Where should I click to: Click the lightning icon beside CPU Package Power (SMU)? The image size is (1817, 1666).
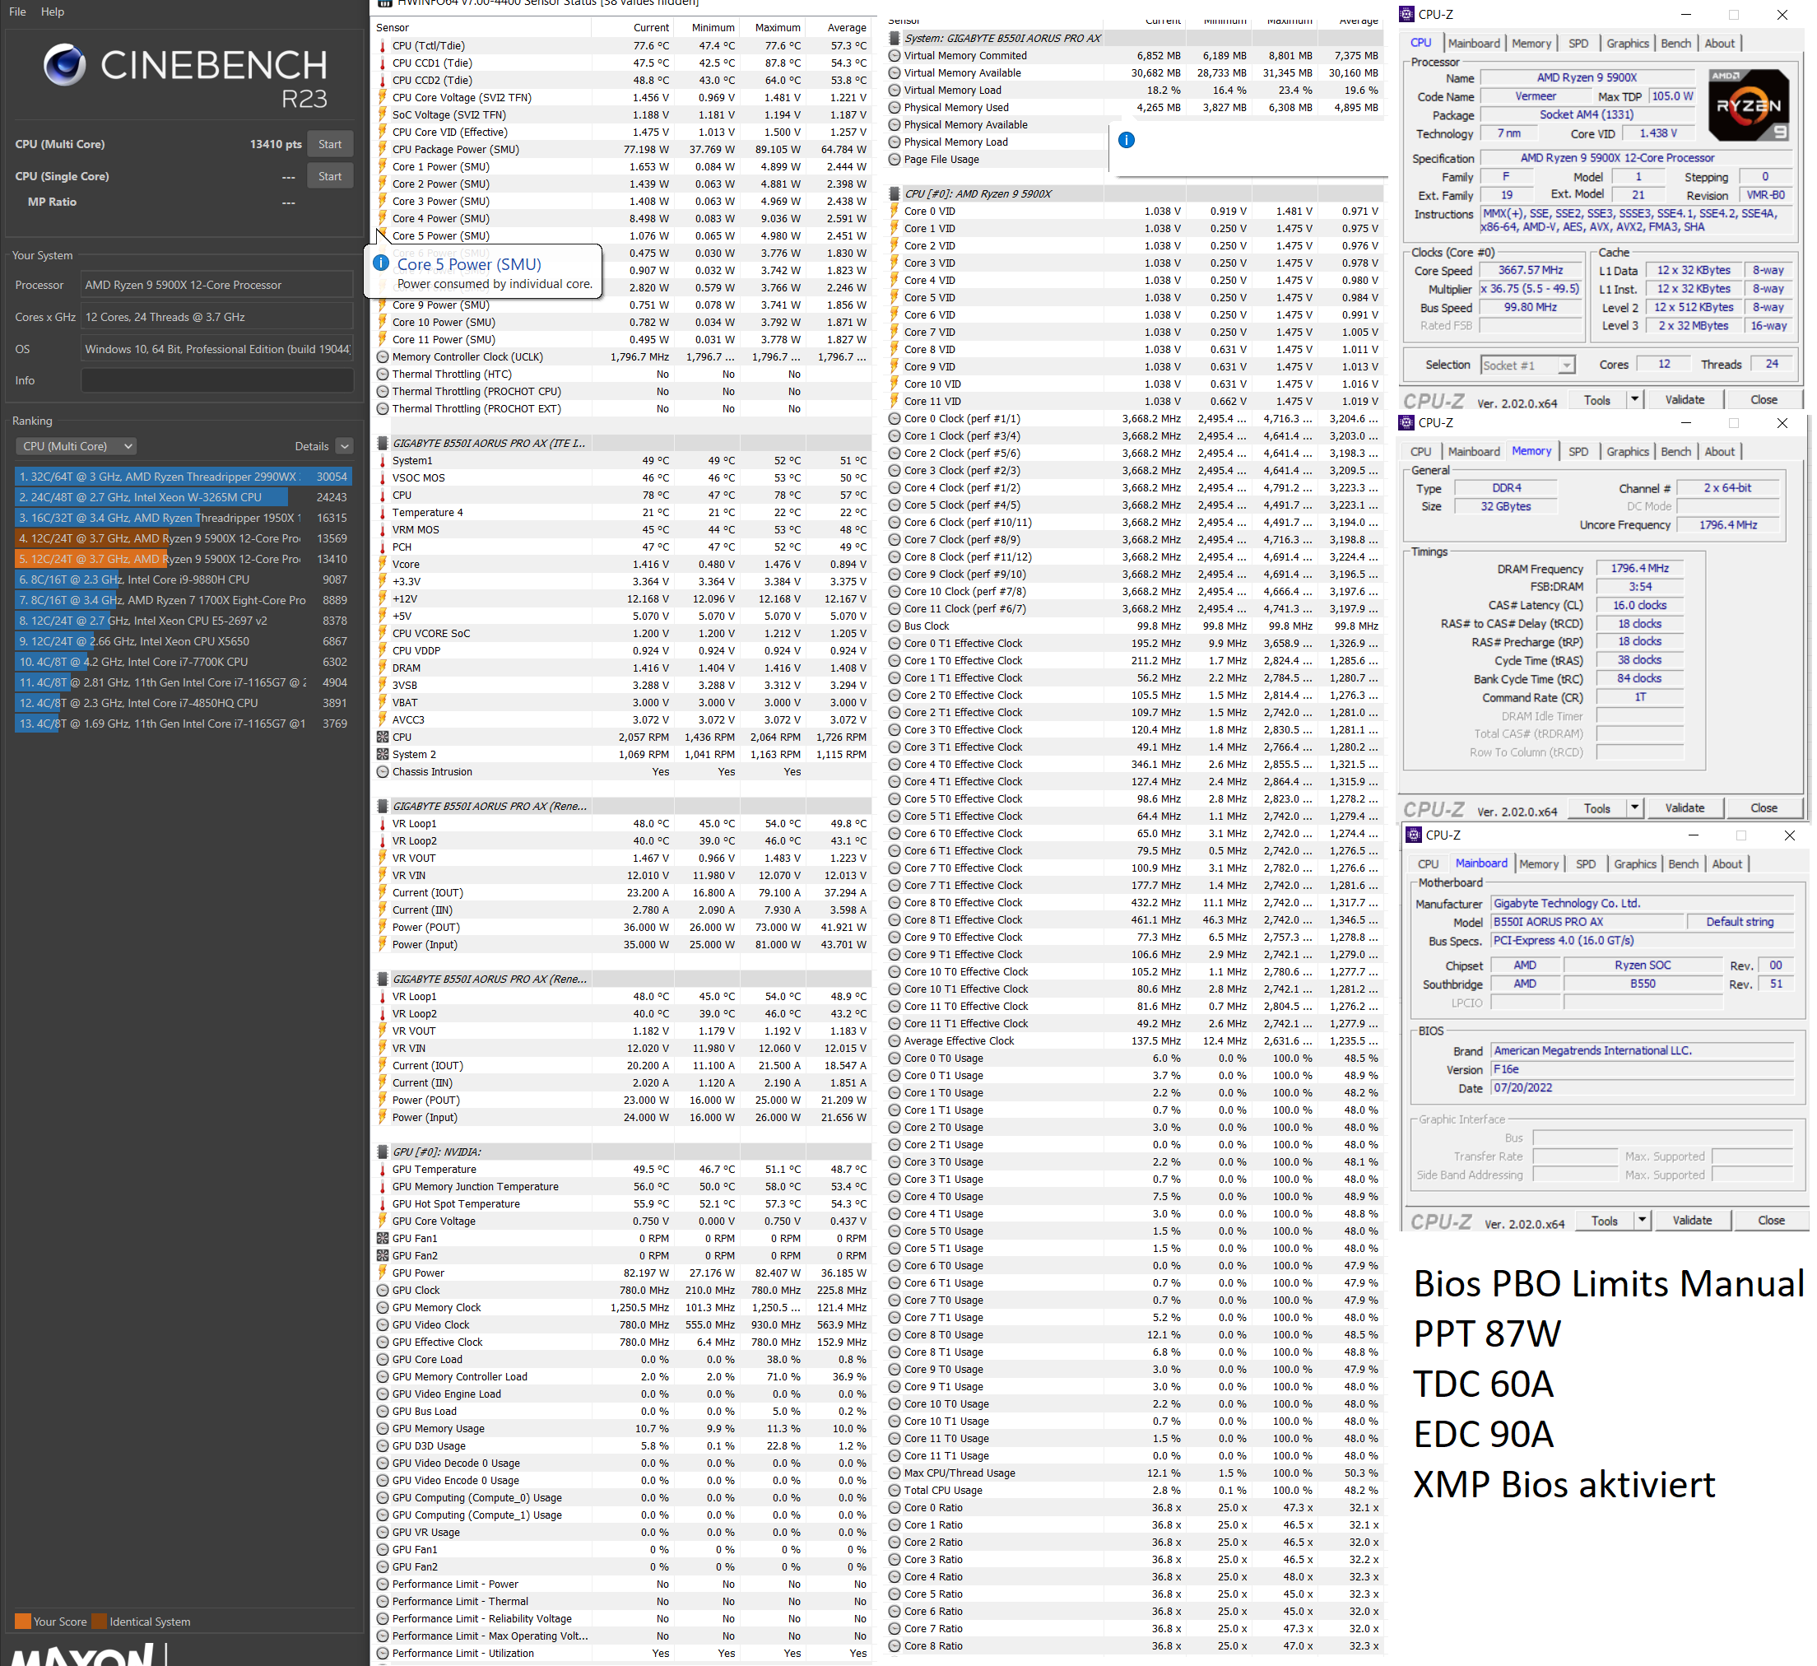(382, 149)
